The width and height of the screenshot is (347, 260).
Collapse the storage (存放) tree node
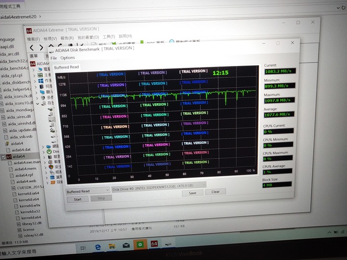pyautogui.click(x=38, y=104)
